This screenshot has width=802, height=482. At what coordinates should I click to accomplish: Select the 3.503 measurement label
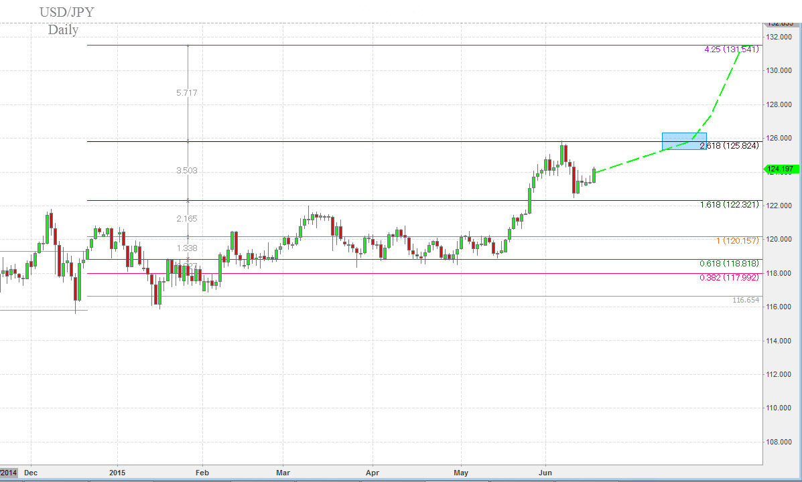pyautogui.click(x=186, y=171)
